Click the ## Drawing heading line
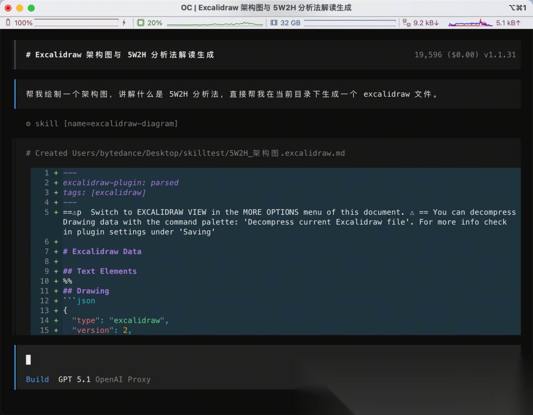 point(86,291)
